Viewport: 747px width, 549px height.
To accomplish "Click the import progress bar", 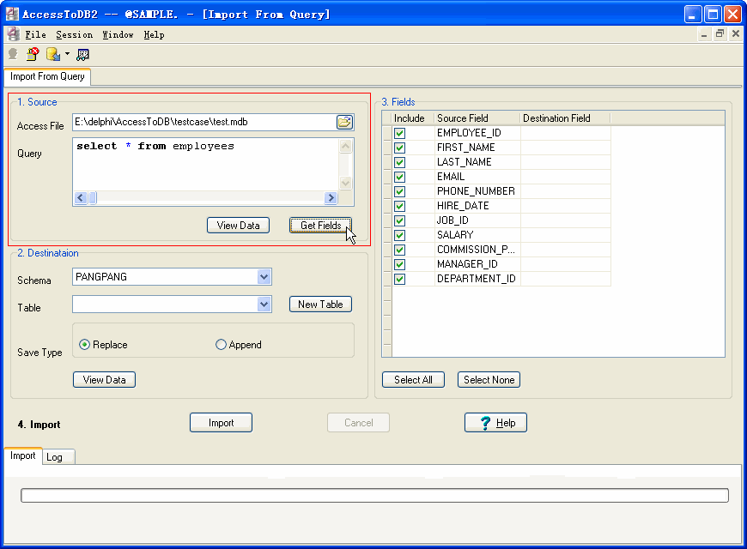I will [x=374, y=495].
